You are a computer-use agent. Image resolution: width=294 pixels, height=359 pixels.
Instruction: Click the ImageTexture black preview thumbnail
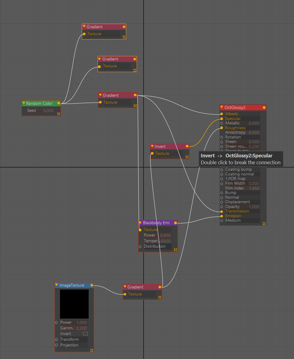click(74, 304)
